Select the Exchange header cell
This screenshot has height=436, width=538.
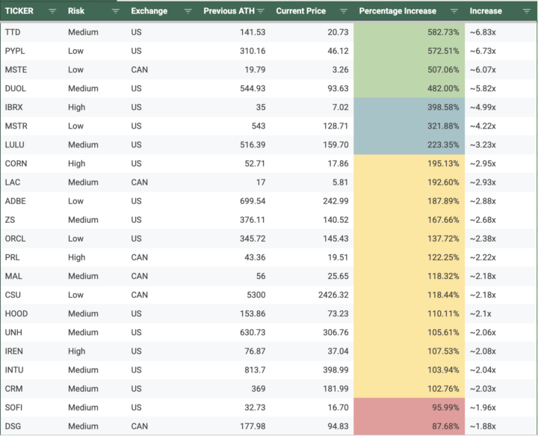click(163, 11)
